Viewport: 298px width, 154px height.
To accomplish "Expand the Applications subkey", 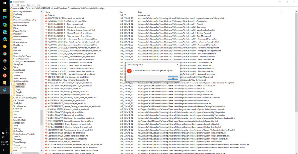I will coord(12,84).
